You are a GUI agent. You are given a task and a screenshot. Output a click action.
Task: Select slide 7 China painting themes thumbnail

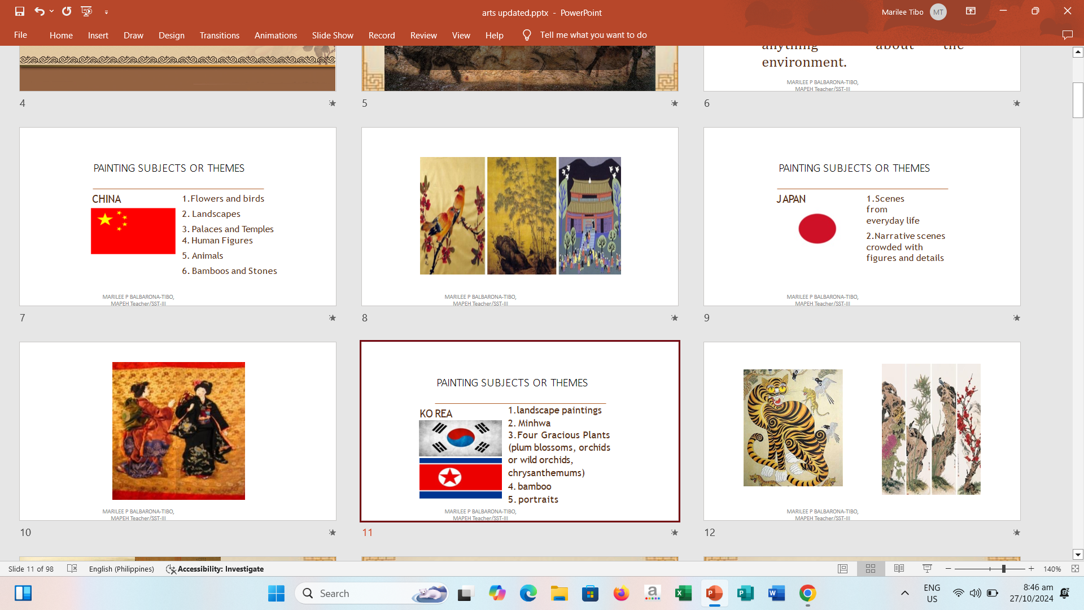tap(178, 216)
